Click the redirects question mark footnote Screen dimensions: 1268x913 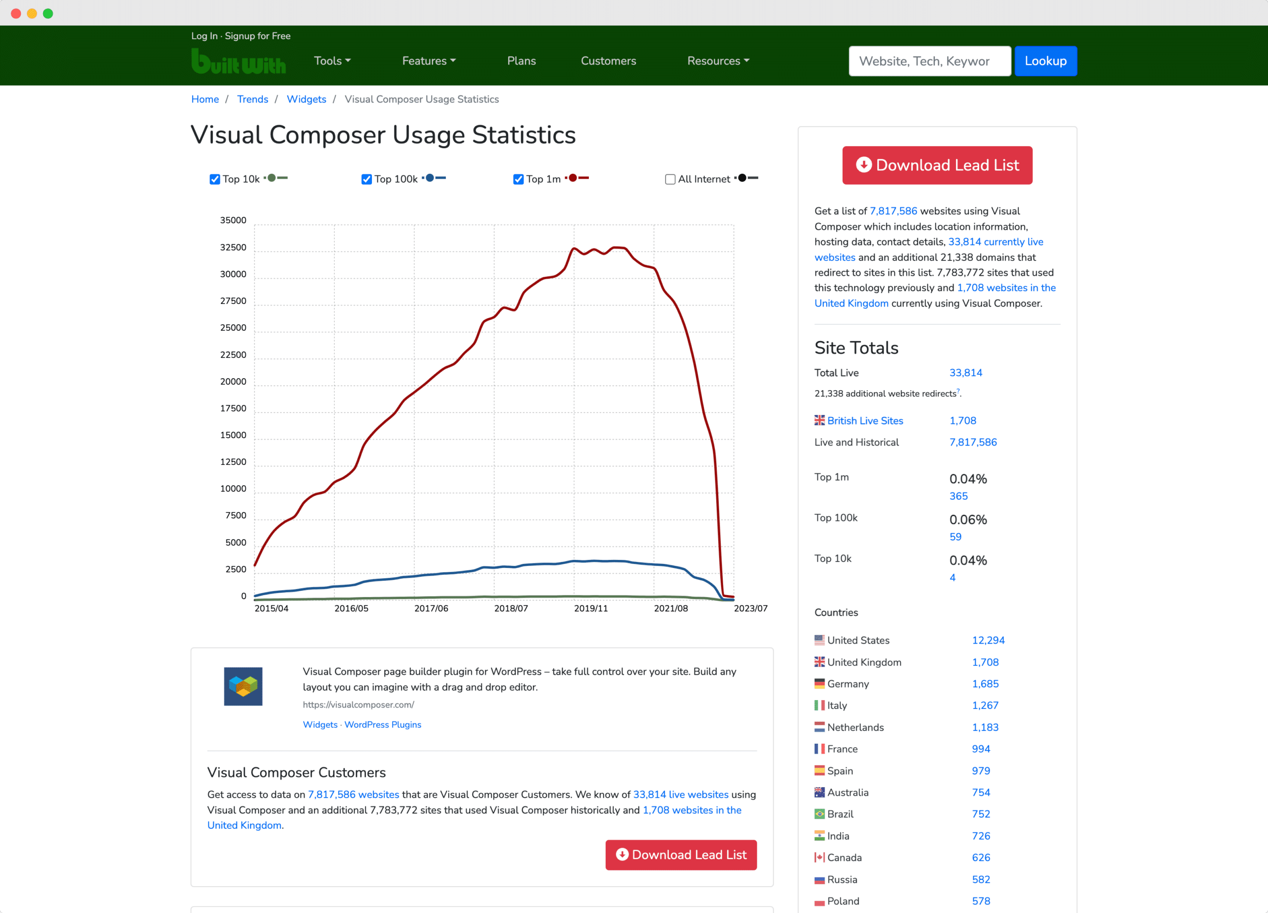coord(958,391)
